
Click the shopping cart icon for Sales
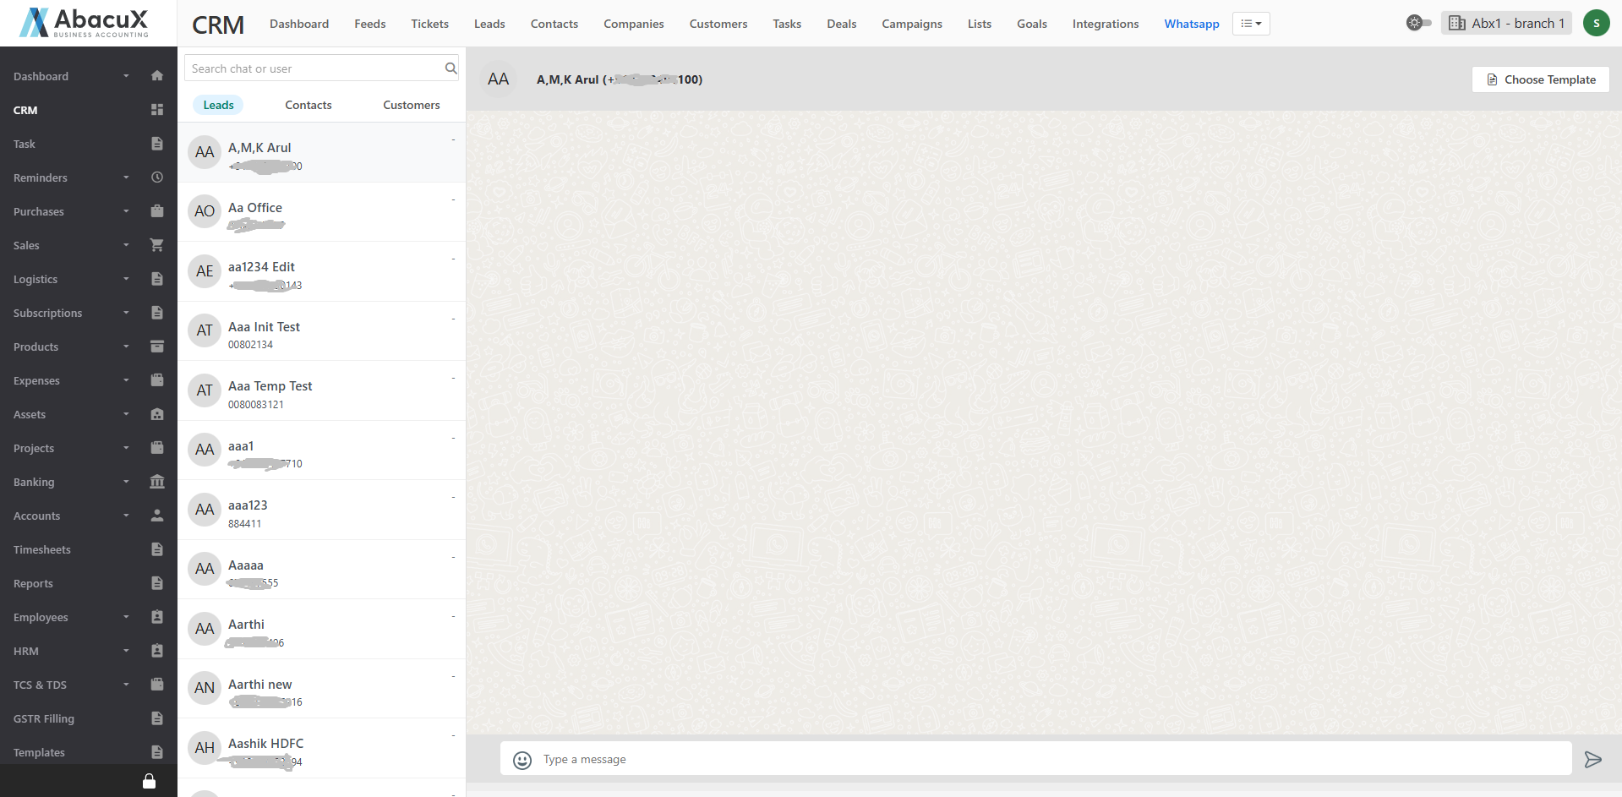pyautogui.click(x=156, y=245)
